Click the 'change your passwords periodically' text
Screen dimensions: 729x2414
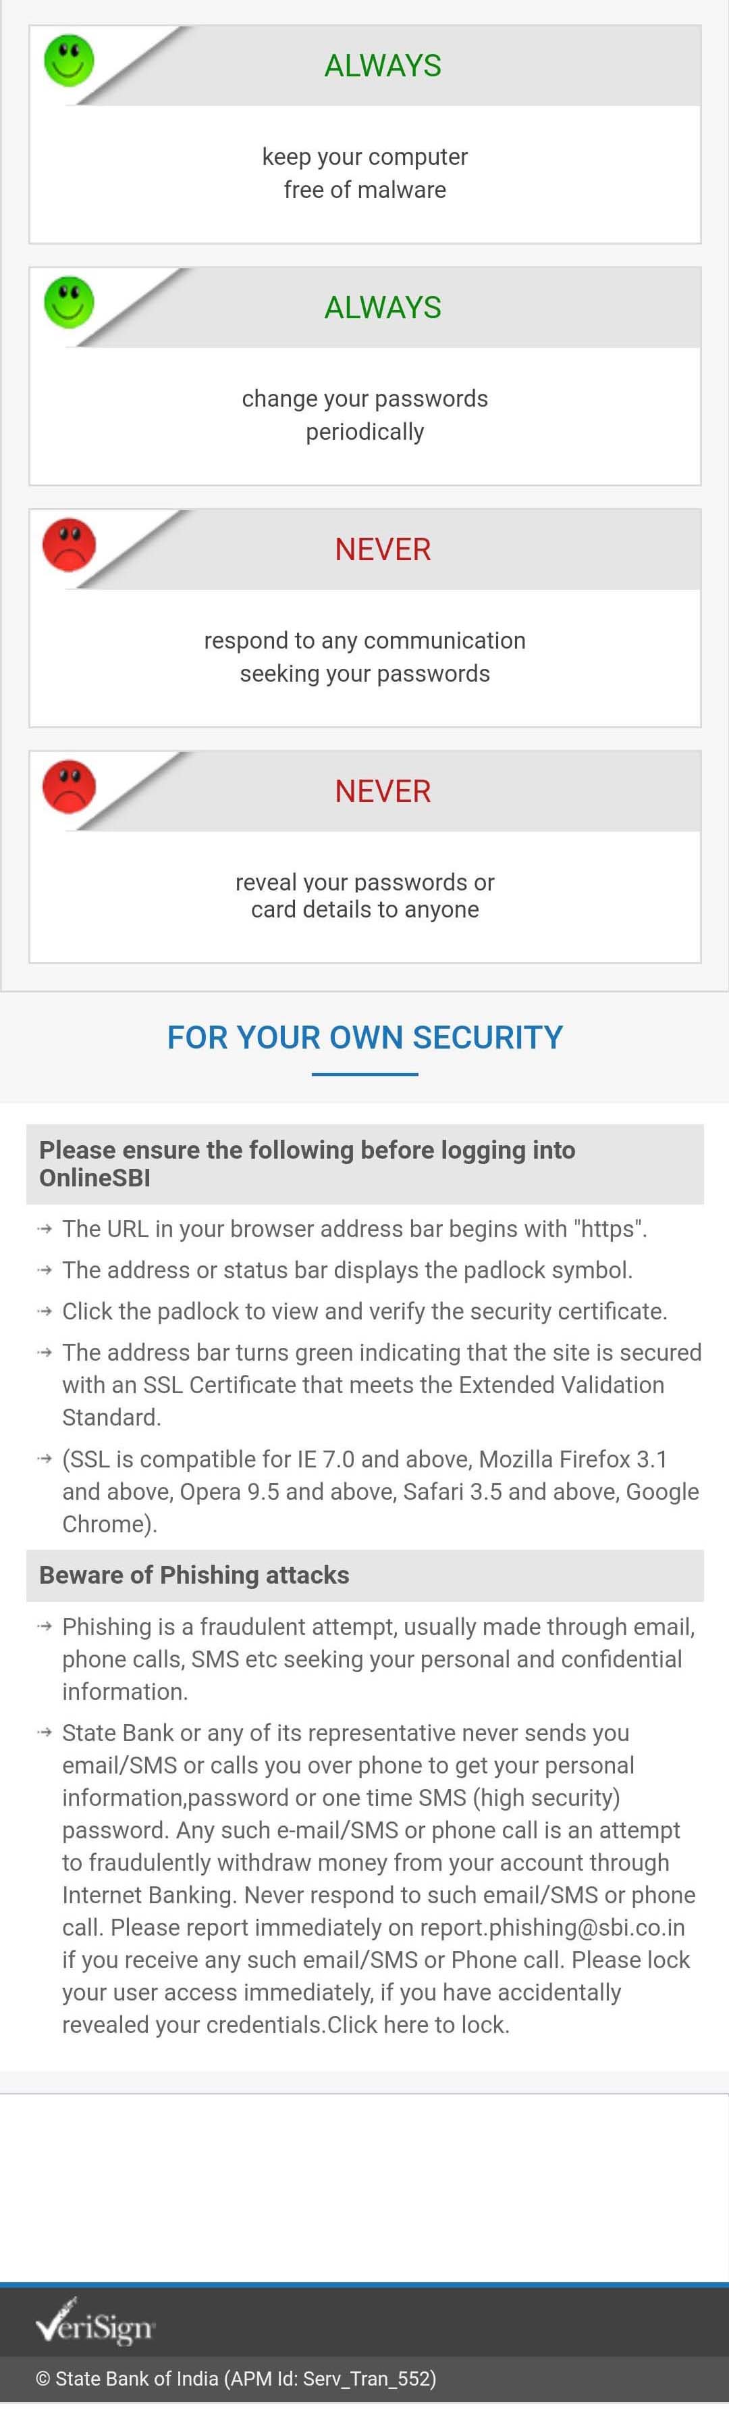[x=365, y=415]
